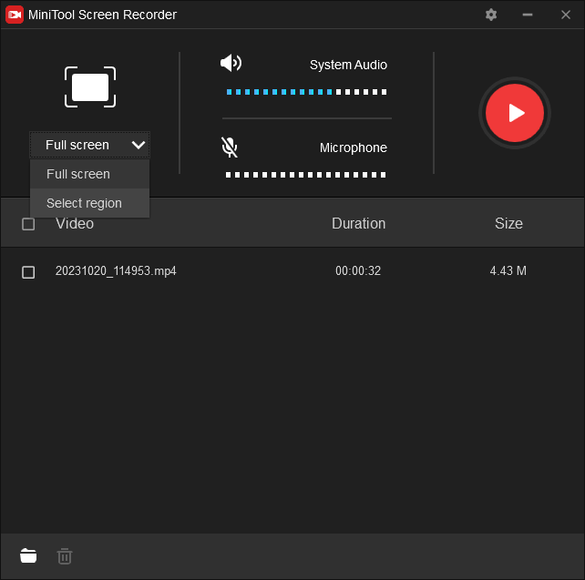Check the select-all Video header checkbox
The image size is (585, 580).
[28, 224]
